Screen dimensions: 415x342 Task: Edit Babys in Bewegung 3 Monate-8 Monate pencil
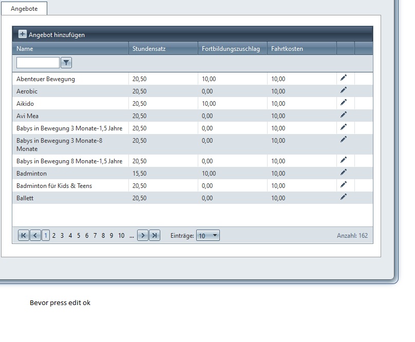[344, 139]
